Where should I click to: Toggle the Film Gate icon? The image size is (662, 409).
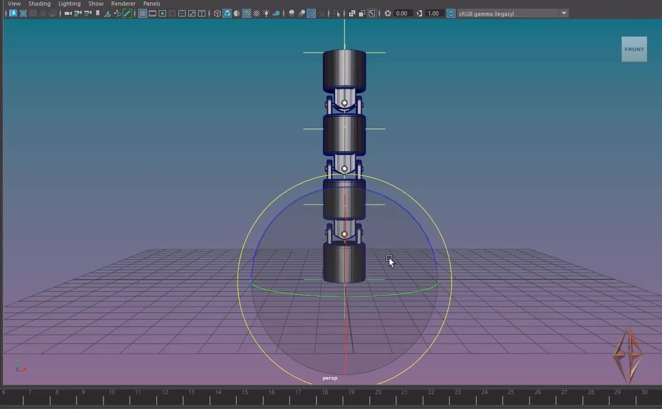tap(153, 13)
